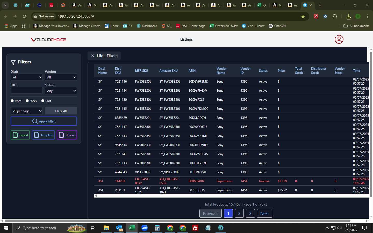Click the red arrow extension icon
This screenshot has width=373, height=233.
316,16
